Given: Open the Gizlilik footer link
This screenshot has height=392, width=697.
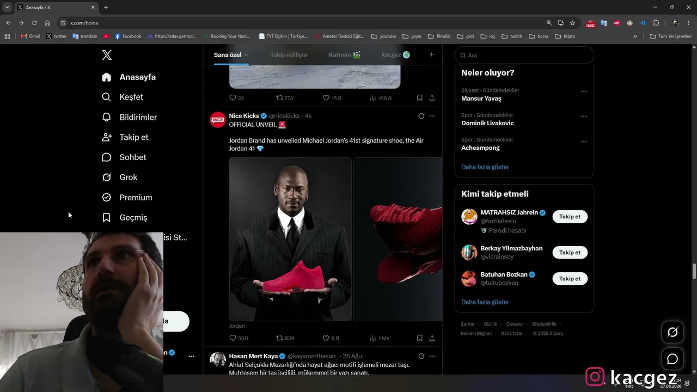Looking at the screenshot, I should coord(491,324).
